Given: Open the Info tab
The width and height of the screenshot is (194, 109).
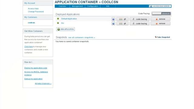Looking at the screenshot, I should point(108,6).
